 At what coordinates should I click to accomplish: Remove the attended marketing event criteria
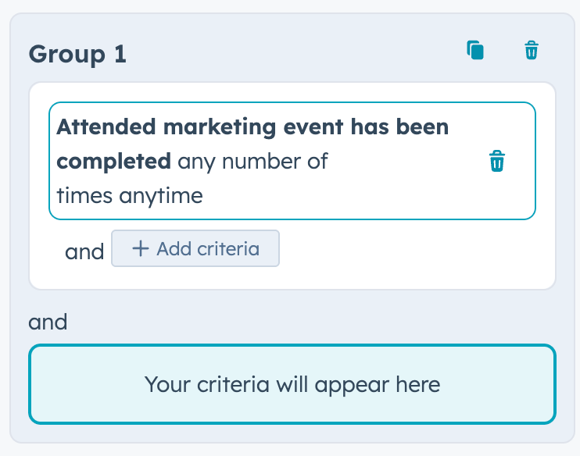pyautogui.click(x=497, y=162)
